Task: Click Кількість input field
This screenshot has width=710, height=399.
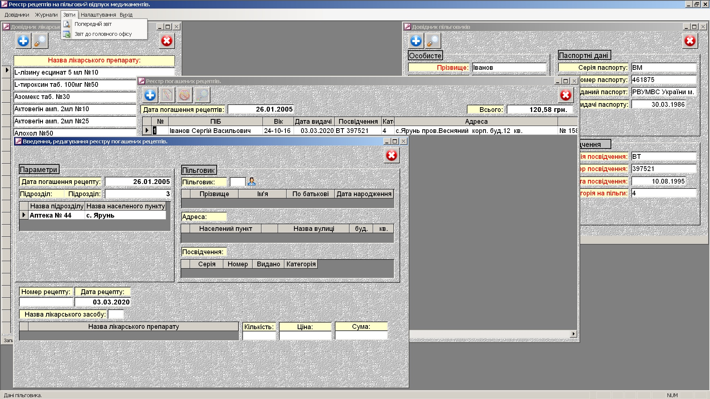Action: tap(259, 335)
